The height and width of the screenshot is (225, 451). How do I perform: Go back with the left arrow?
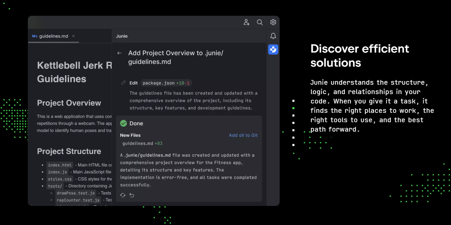point(119,53)
